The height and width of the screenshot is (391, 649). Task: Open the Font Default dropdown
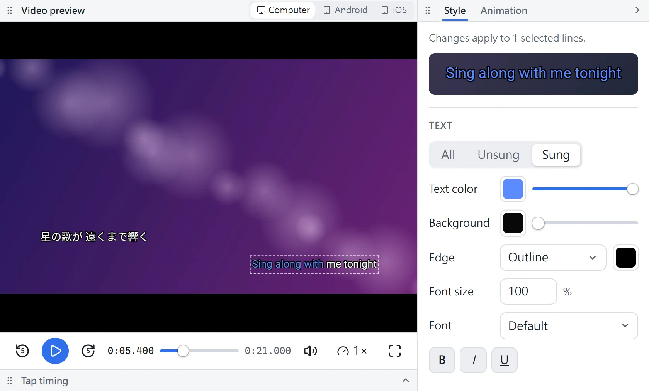569,326
